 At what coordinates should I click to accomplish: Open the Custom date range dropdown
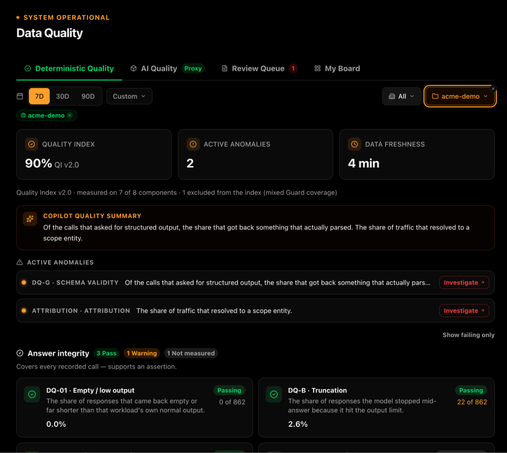click(x=129, y=97)
